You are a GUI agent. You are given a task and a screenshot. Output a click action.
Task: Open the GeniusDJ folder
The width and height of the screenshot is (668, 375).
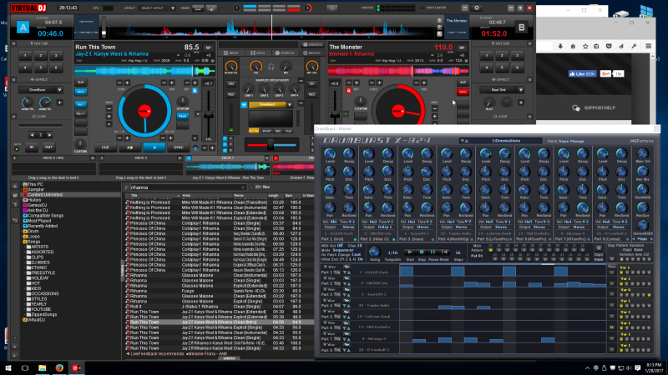coord(35,205)
